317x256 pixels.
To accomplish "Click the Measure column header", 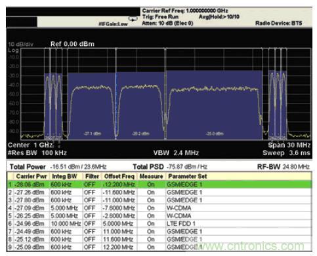I will coord(151,176).
